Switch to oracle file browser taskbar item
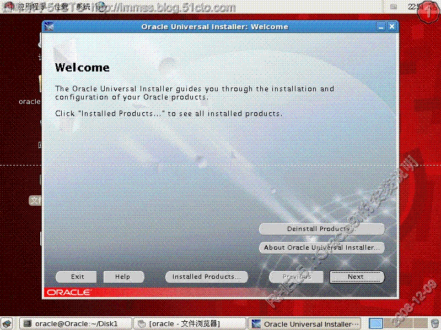This screenshot has height=330, width=441. click(x=190, y=324)
